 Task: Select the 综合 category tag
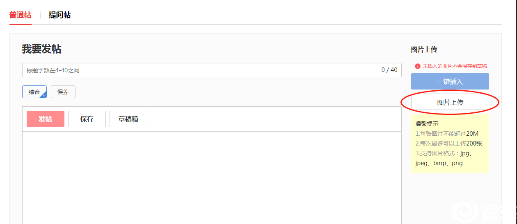(x=34, y=92)
